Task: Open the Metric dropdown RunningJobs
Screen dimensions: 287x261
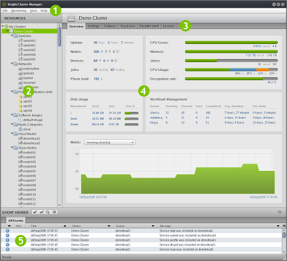Action: pos(110,142)
